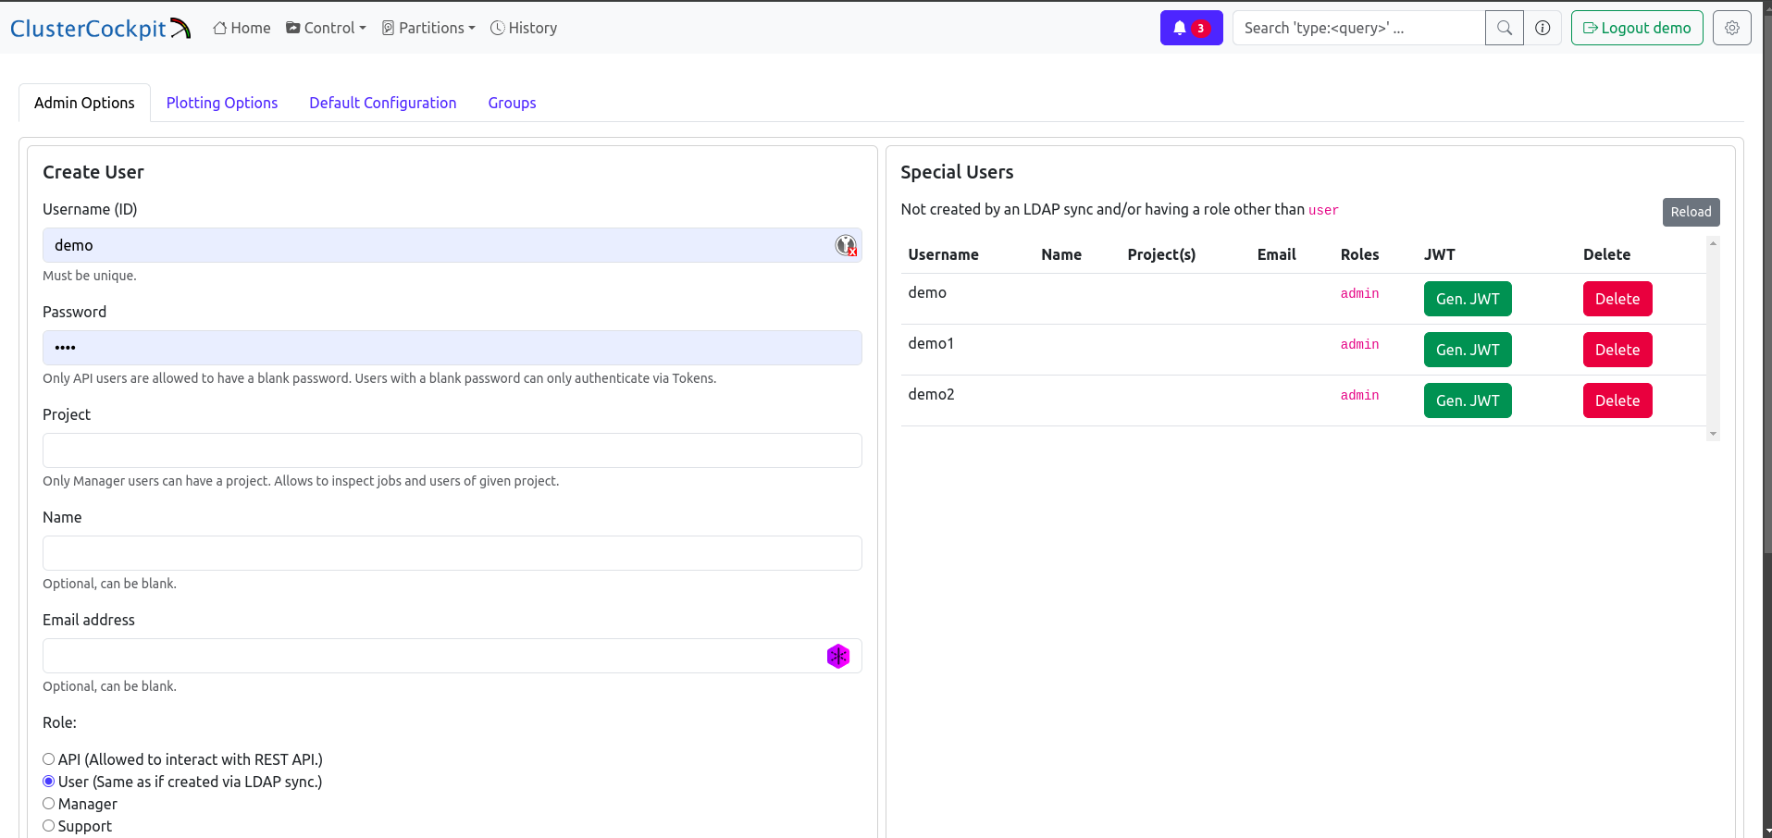Select the Support role radio button
1772x838 pixels.
pyautogui.click(x=49, y=826)
